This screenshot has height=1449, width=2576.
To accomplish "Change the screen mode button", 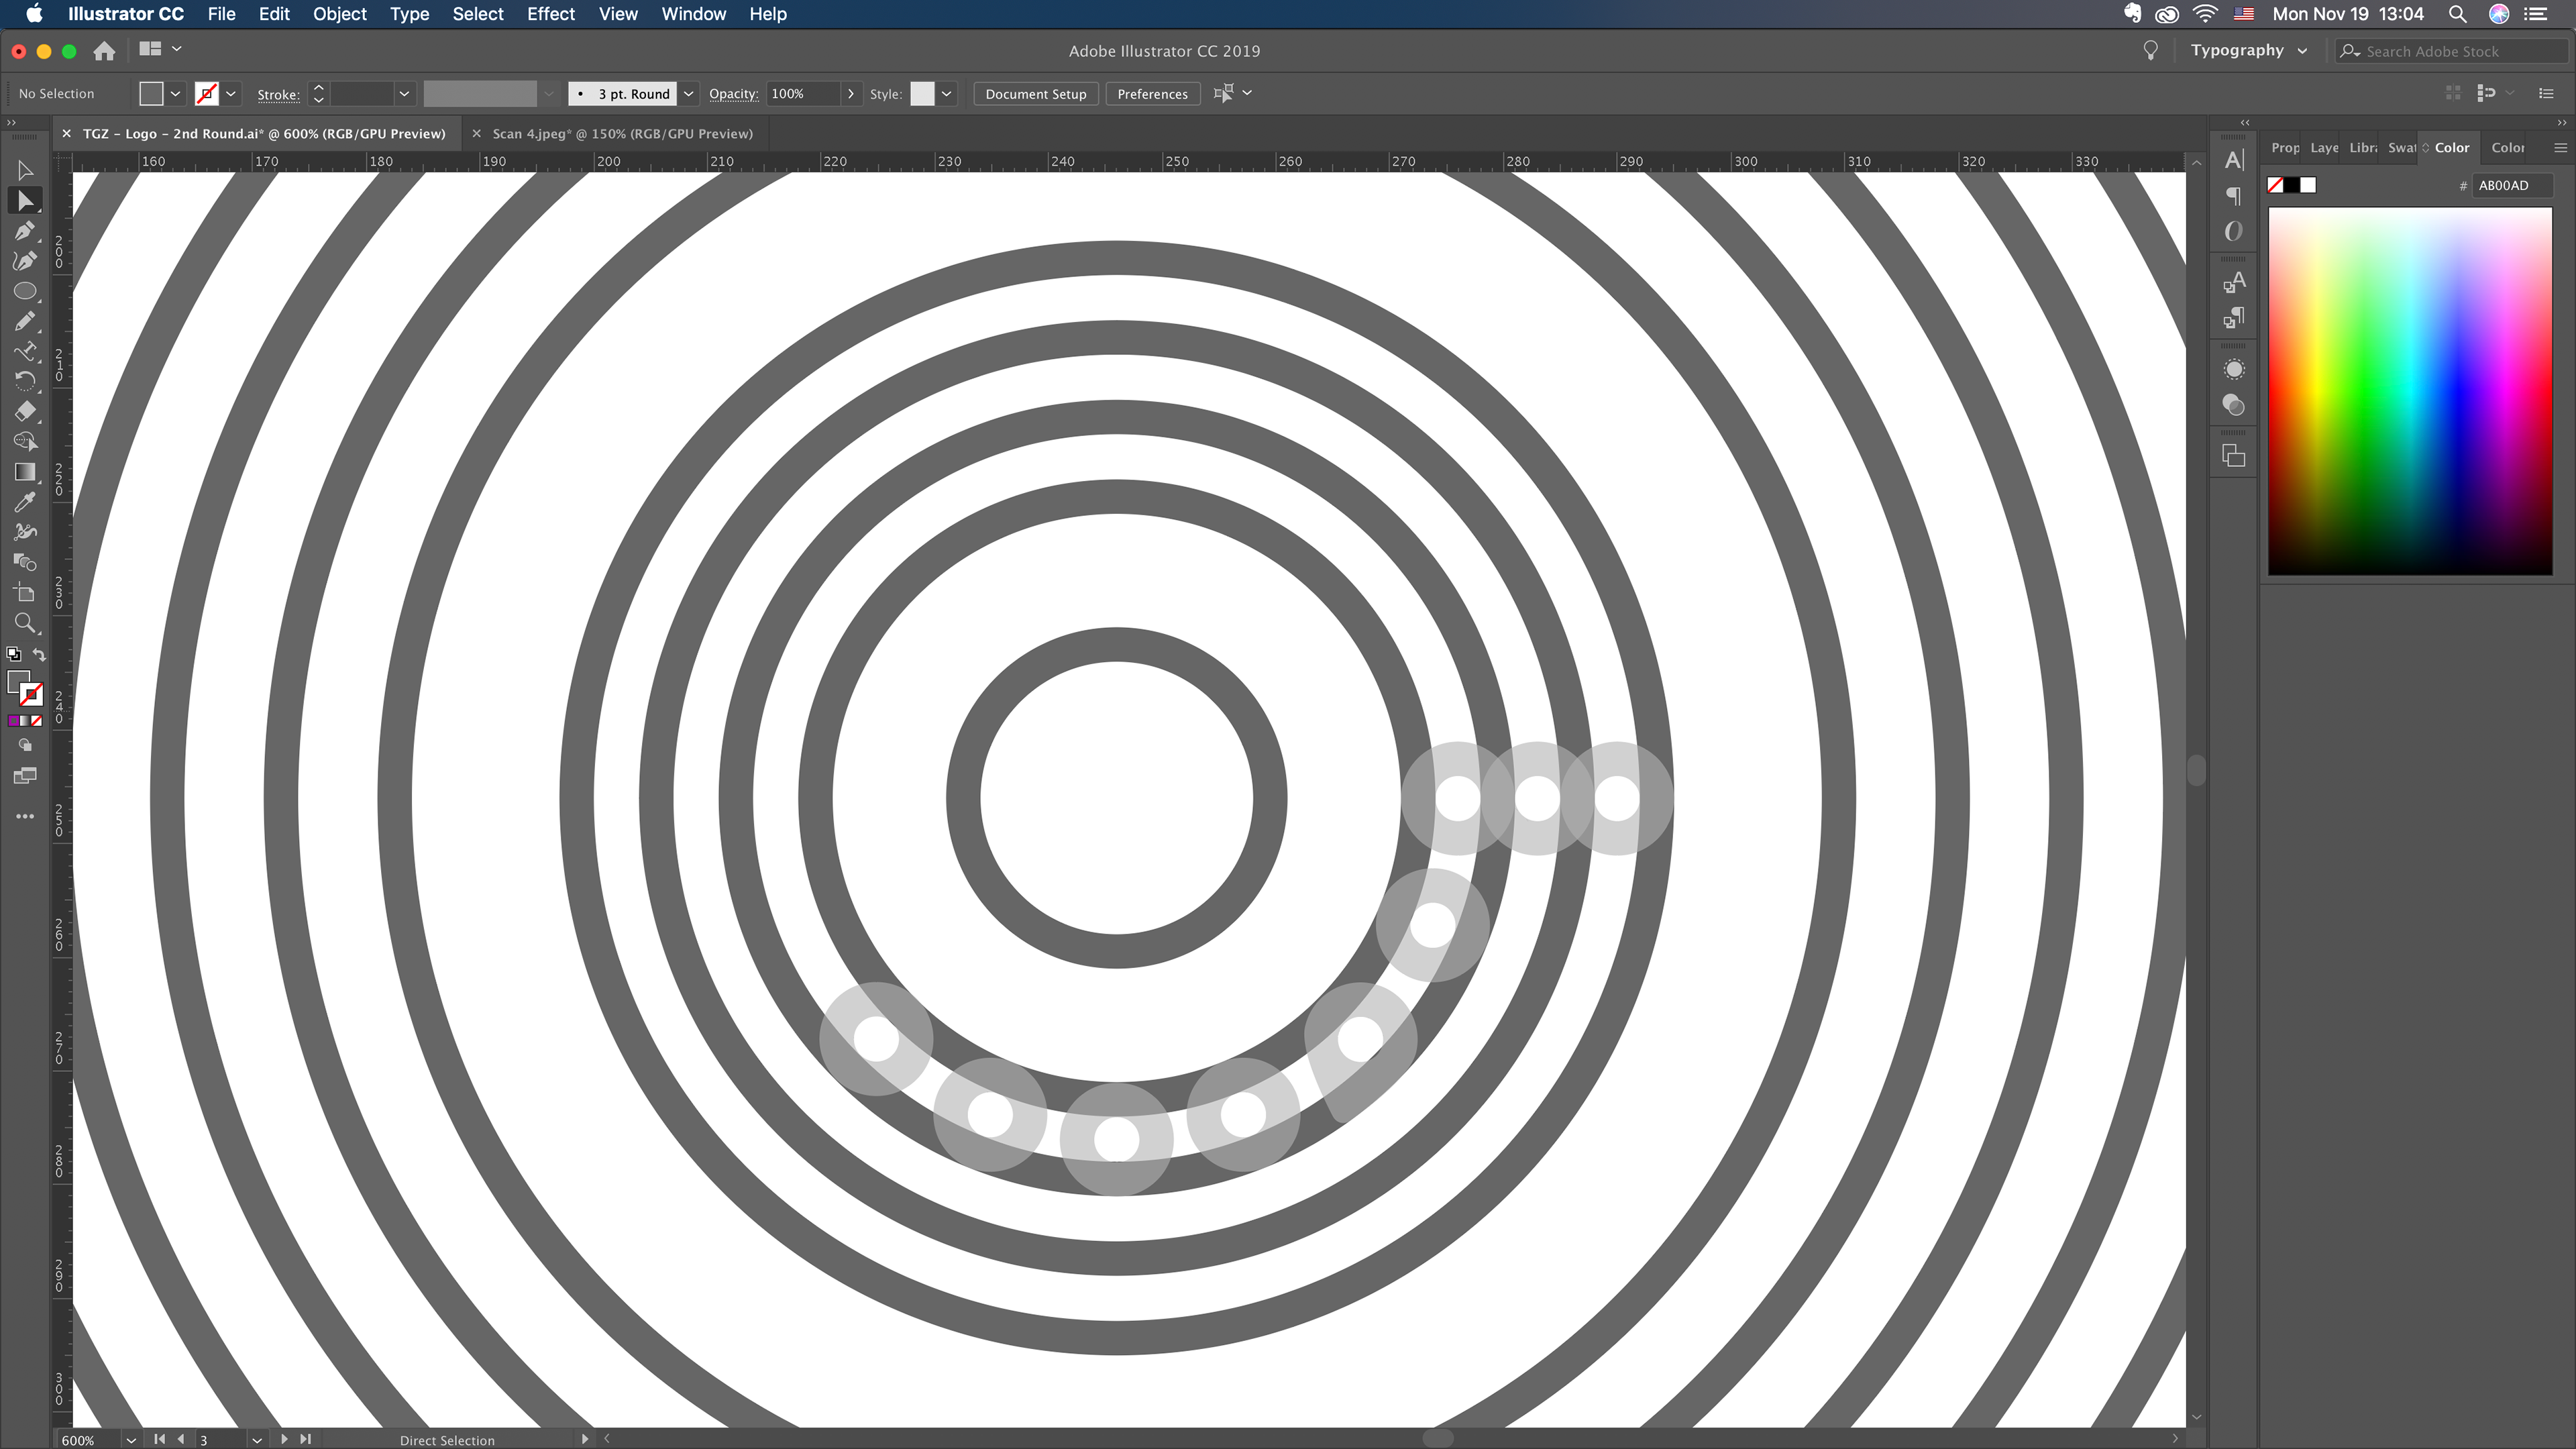I will click(25, 776).
